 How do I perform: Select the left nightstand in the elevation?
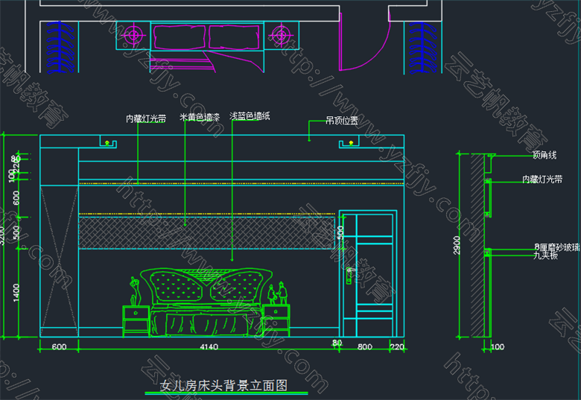click(x=136, y=321)
